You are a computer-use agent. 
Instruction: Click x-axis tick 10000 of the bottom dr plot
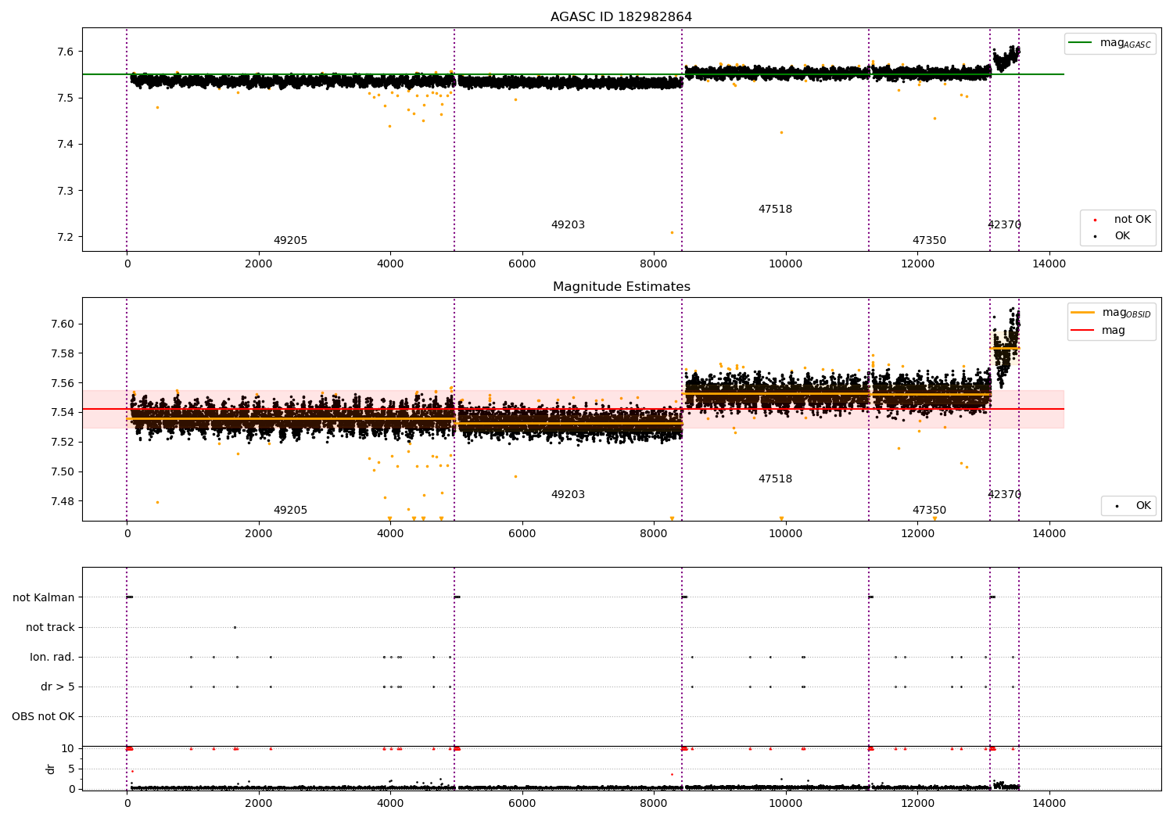coord(785,803)
